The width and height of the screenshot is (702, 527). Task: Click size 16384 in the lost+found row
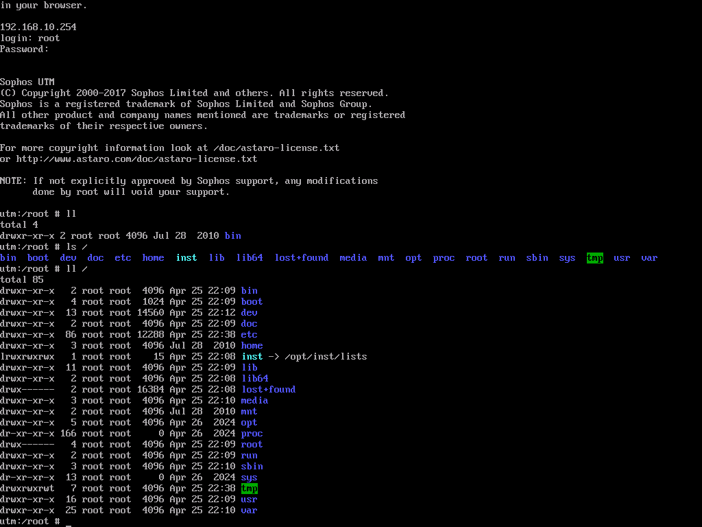150,390
